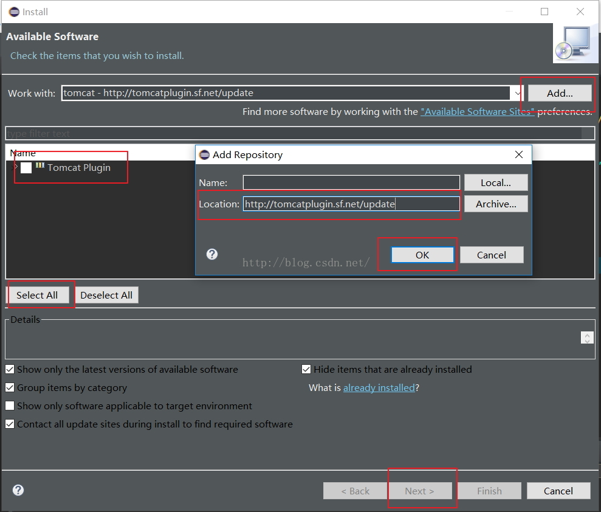The width and height of the screenshot is (601, 512).
Task: Toggle Contact all update sites checkbox
Action: 10,424
